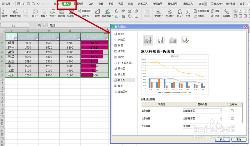Select 饼图 in chart type list
Image resolution: width=250 pixels, height=146 pixels.
pos(120,45)
